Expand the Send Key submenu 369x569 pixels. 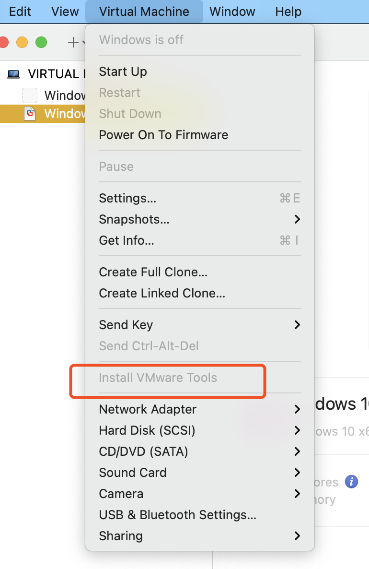point(126,325)
